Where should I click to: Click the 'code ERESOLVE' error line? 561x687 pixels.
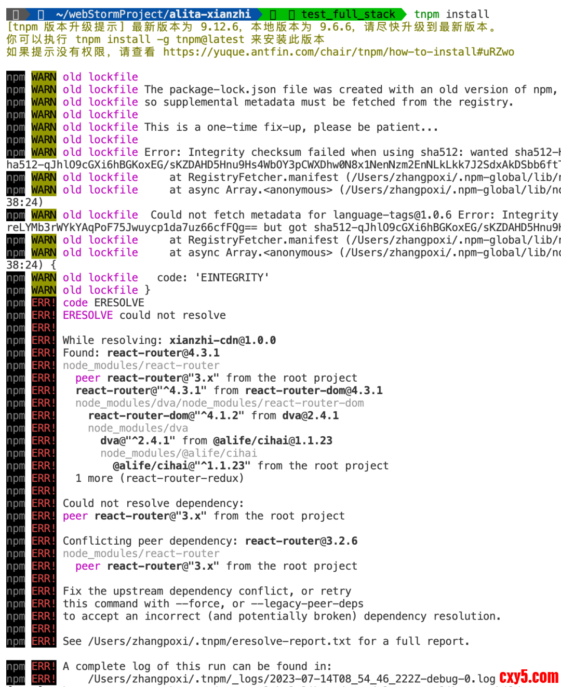103,303
